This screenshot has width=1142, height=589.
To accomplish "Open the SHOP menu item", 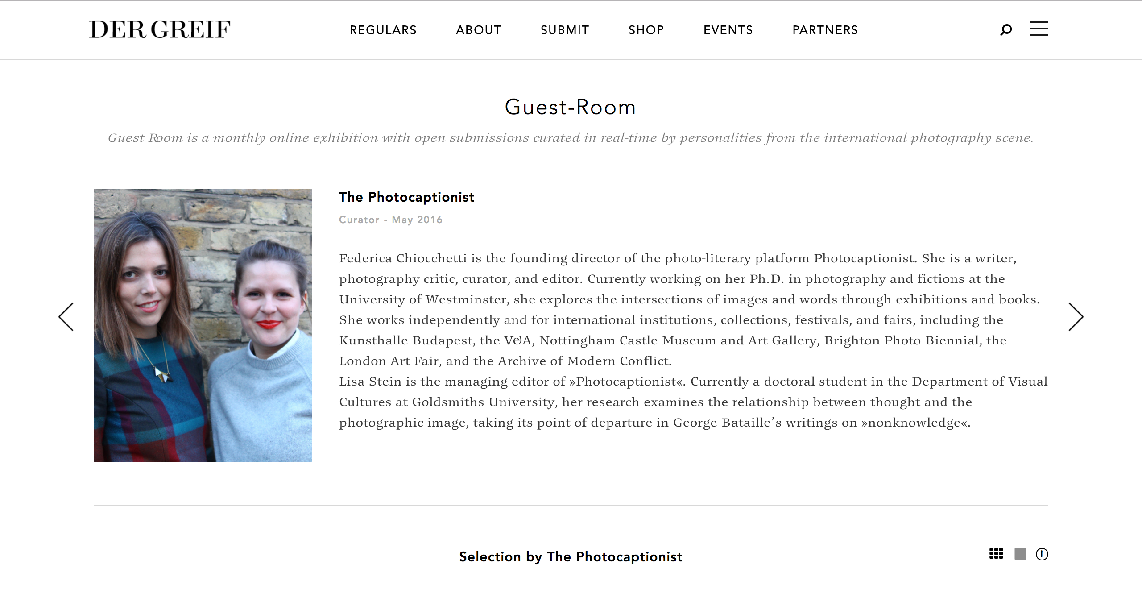I will [646, 30].
